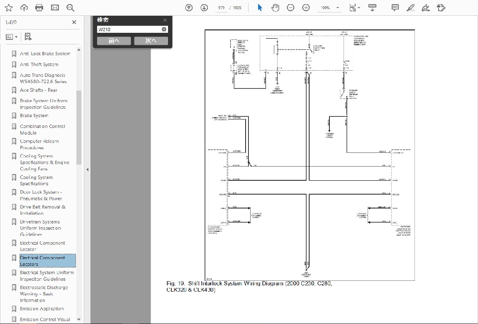Screen dimensions: 478x324
Task: Select the Combination Control Module bookmark
Action: click(42, 129)
